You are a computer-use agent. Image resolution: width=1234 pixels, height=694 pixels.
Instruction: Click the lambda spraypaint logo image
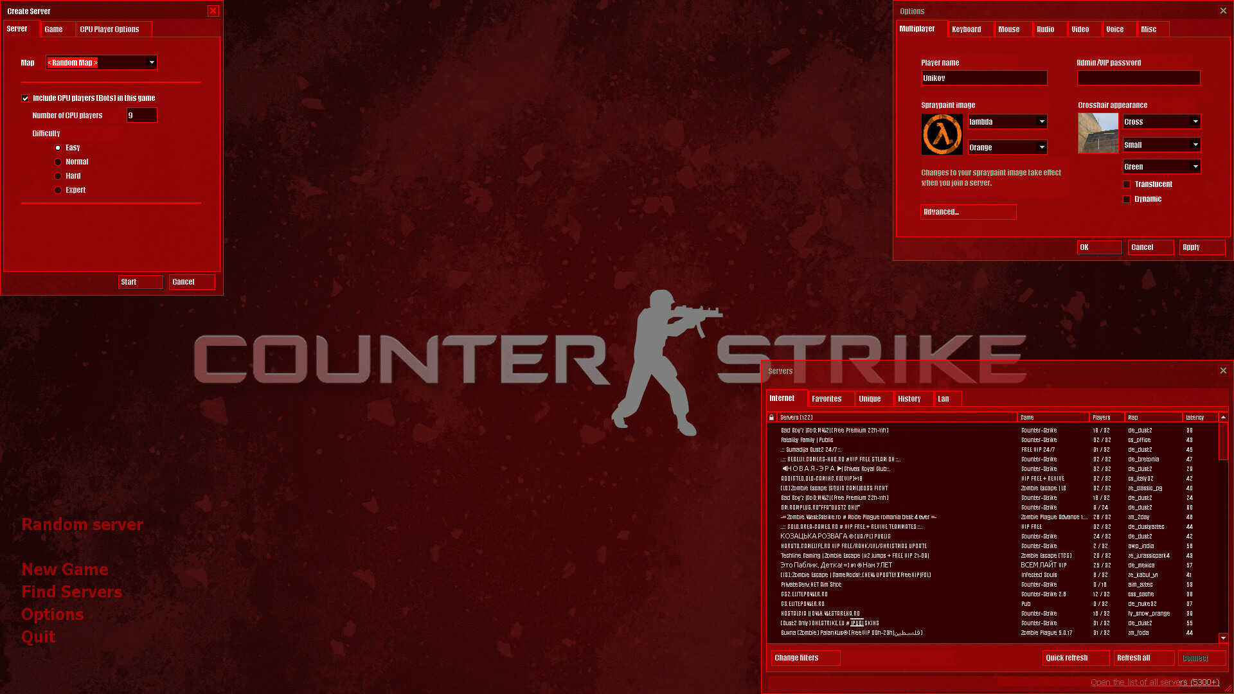(942, 134)
